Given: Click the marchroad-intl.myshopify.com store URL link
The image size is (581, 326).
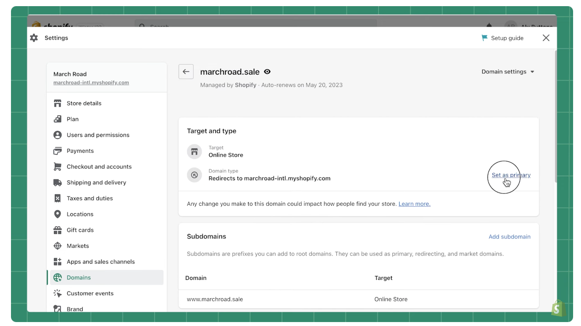Looking at the screenshot, I should click(x=91, y=82).
